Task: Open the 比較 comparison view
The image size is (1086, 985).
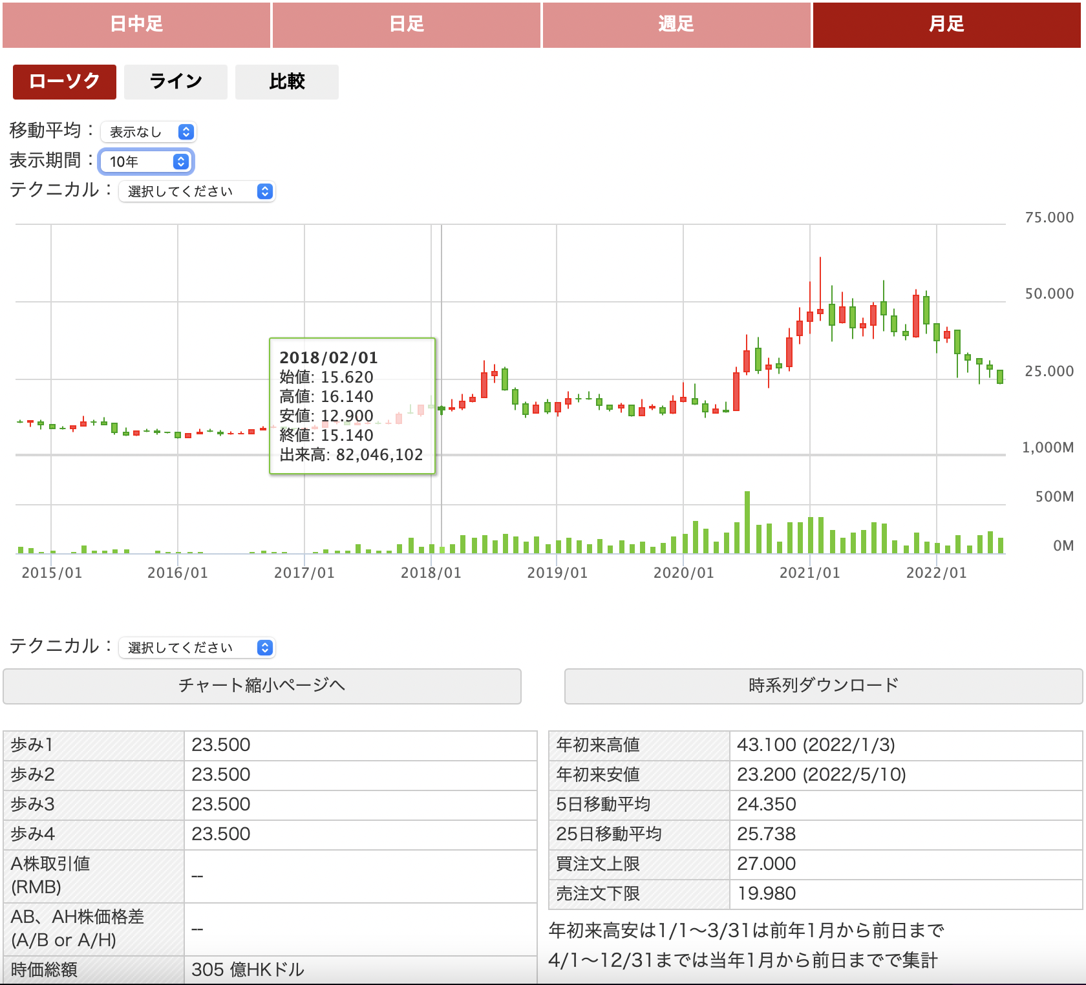Action: (287, 82)
